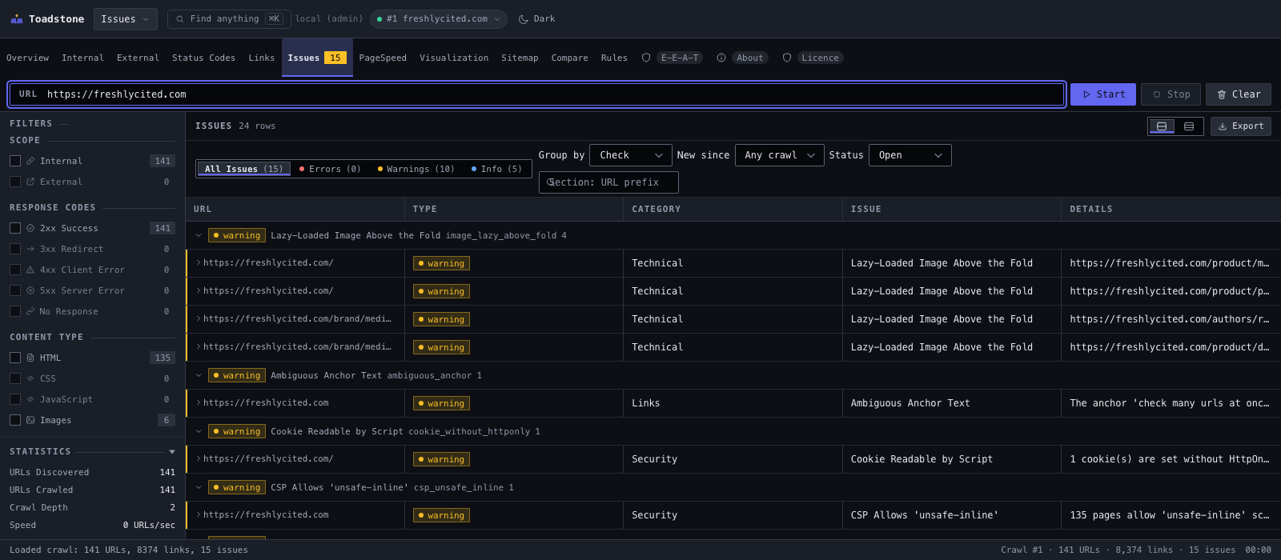Screen dimensions: 1281x560
Task: Click the picture icon next to Images
Action: coord(30,420)
